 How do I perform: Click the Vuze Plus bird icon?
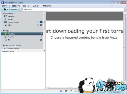click(6, 37)
